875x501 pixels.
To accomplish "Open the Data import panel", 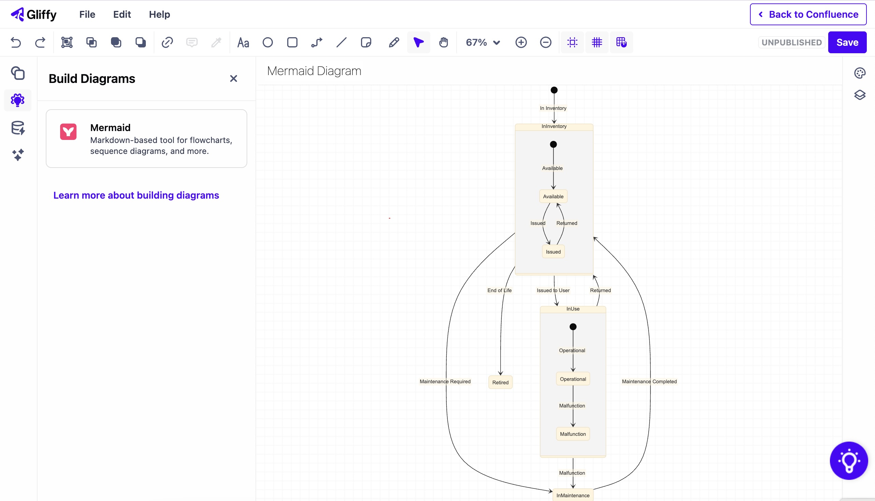I will coord(18,128).
